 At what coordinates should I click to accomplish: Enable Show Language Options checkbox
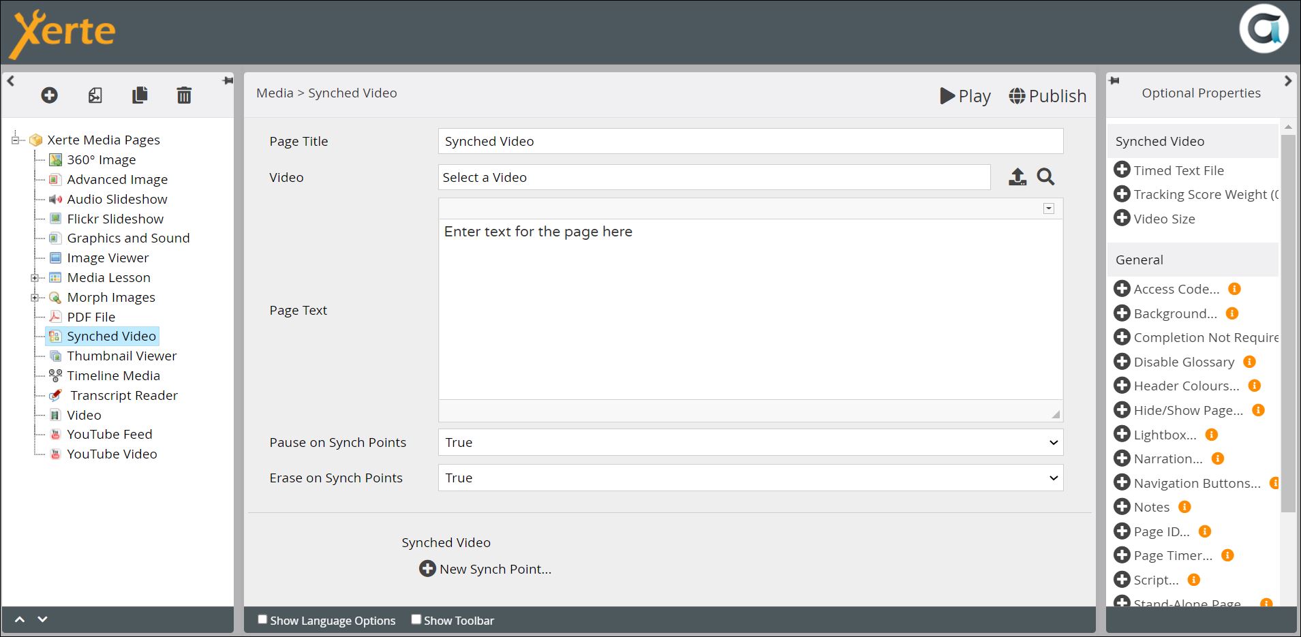coord(262,619)
